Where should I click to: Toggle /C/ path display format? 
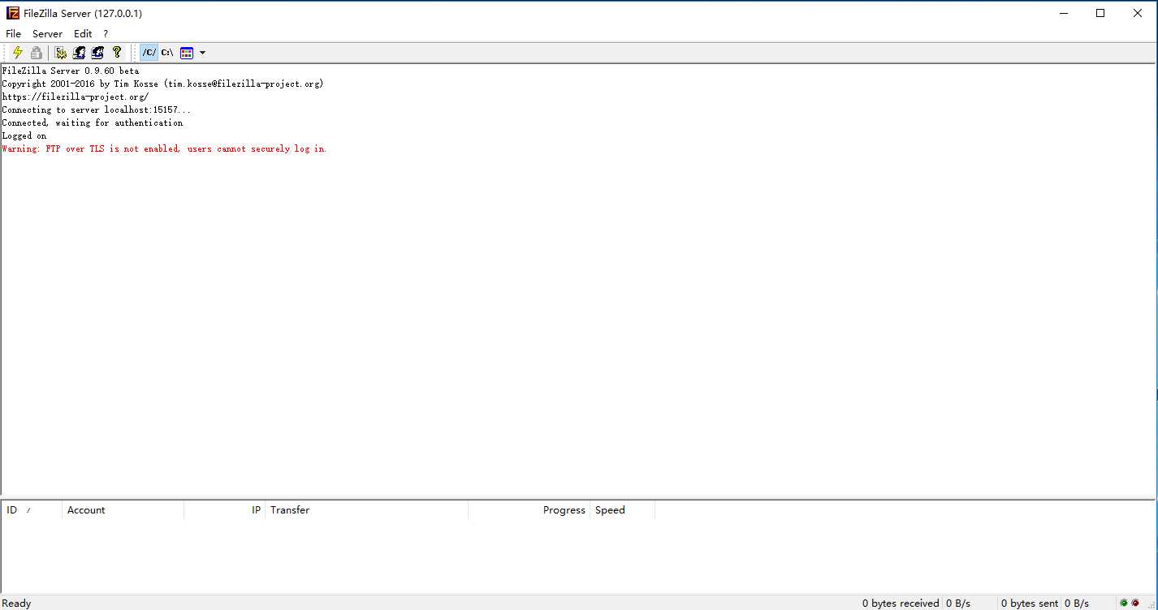(149, 53)
